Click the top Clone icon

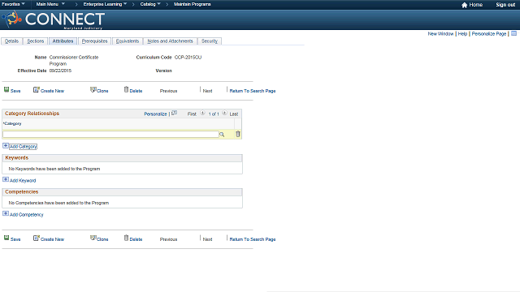93,89
